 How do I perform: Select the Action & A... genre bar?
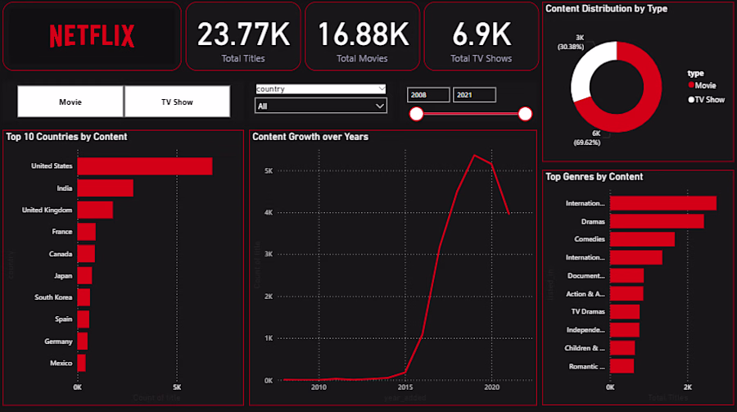pos(626,294)
